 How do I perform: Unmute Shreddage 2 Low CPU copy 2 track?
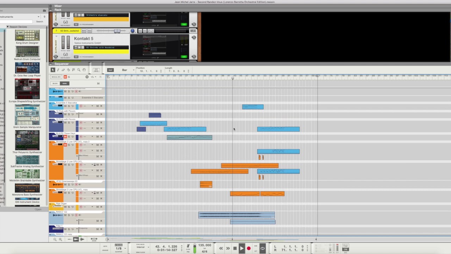pos(65,145)
